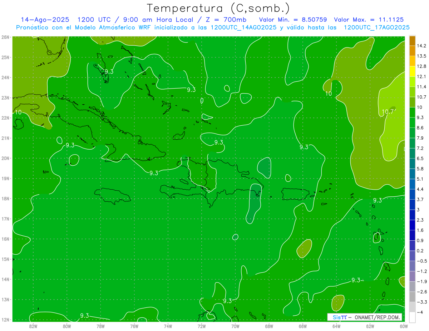Click the '1200 UTC' time label in header
This screenshot has height=331, width=429.
click(94, 20)
